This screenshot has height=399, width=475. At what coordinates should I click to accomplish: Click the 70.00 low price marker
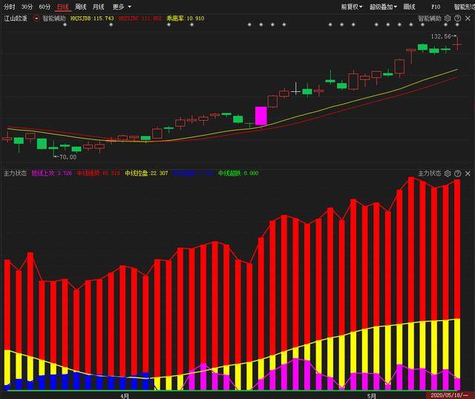(x=67, y=156)
